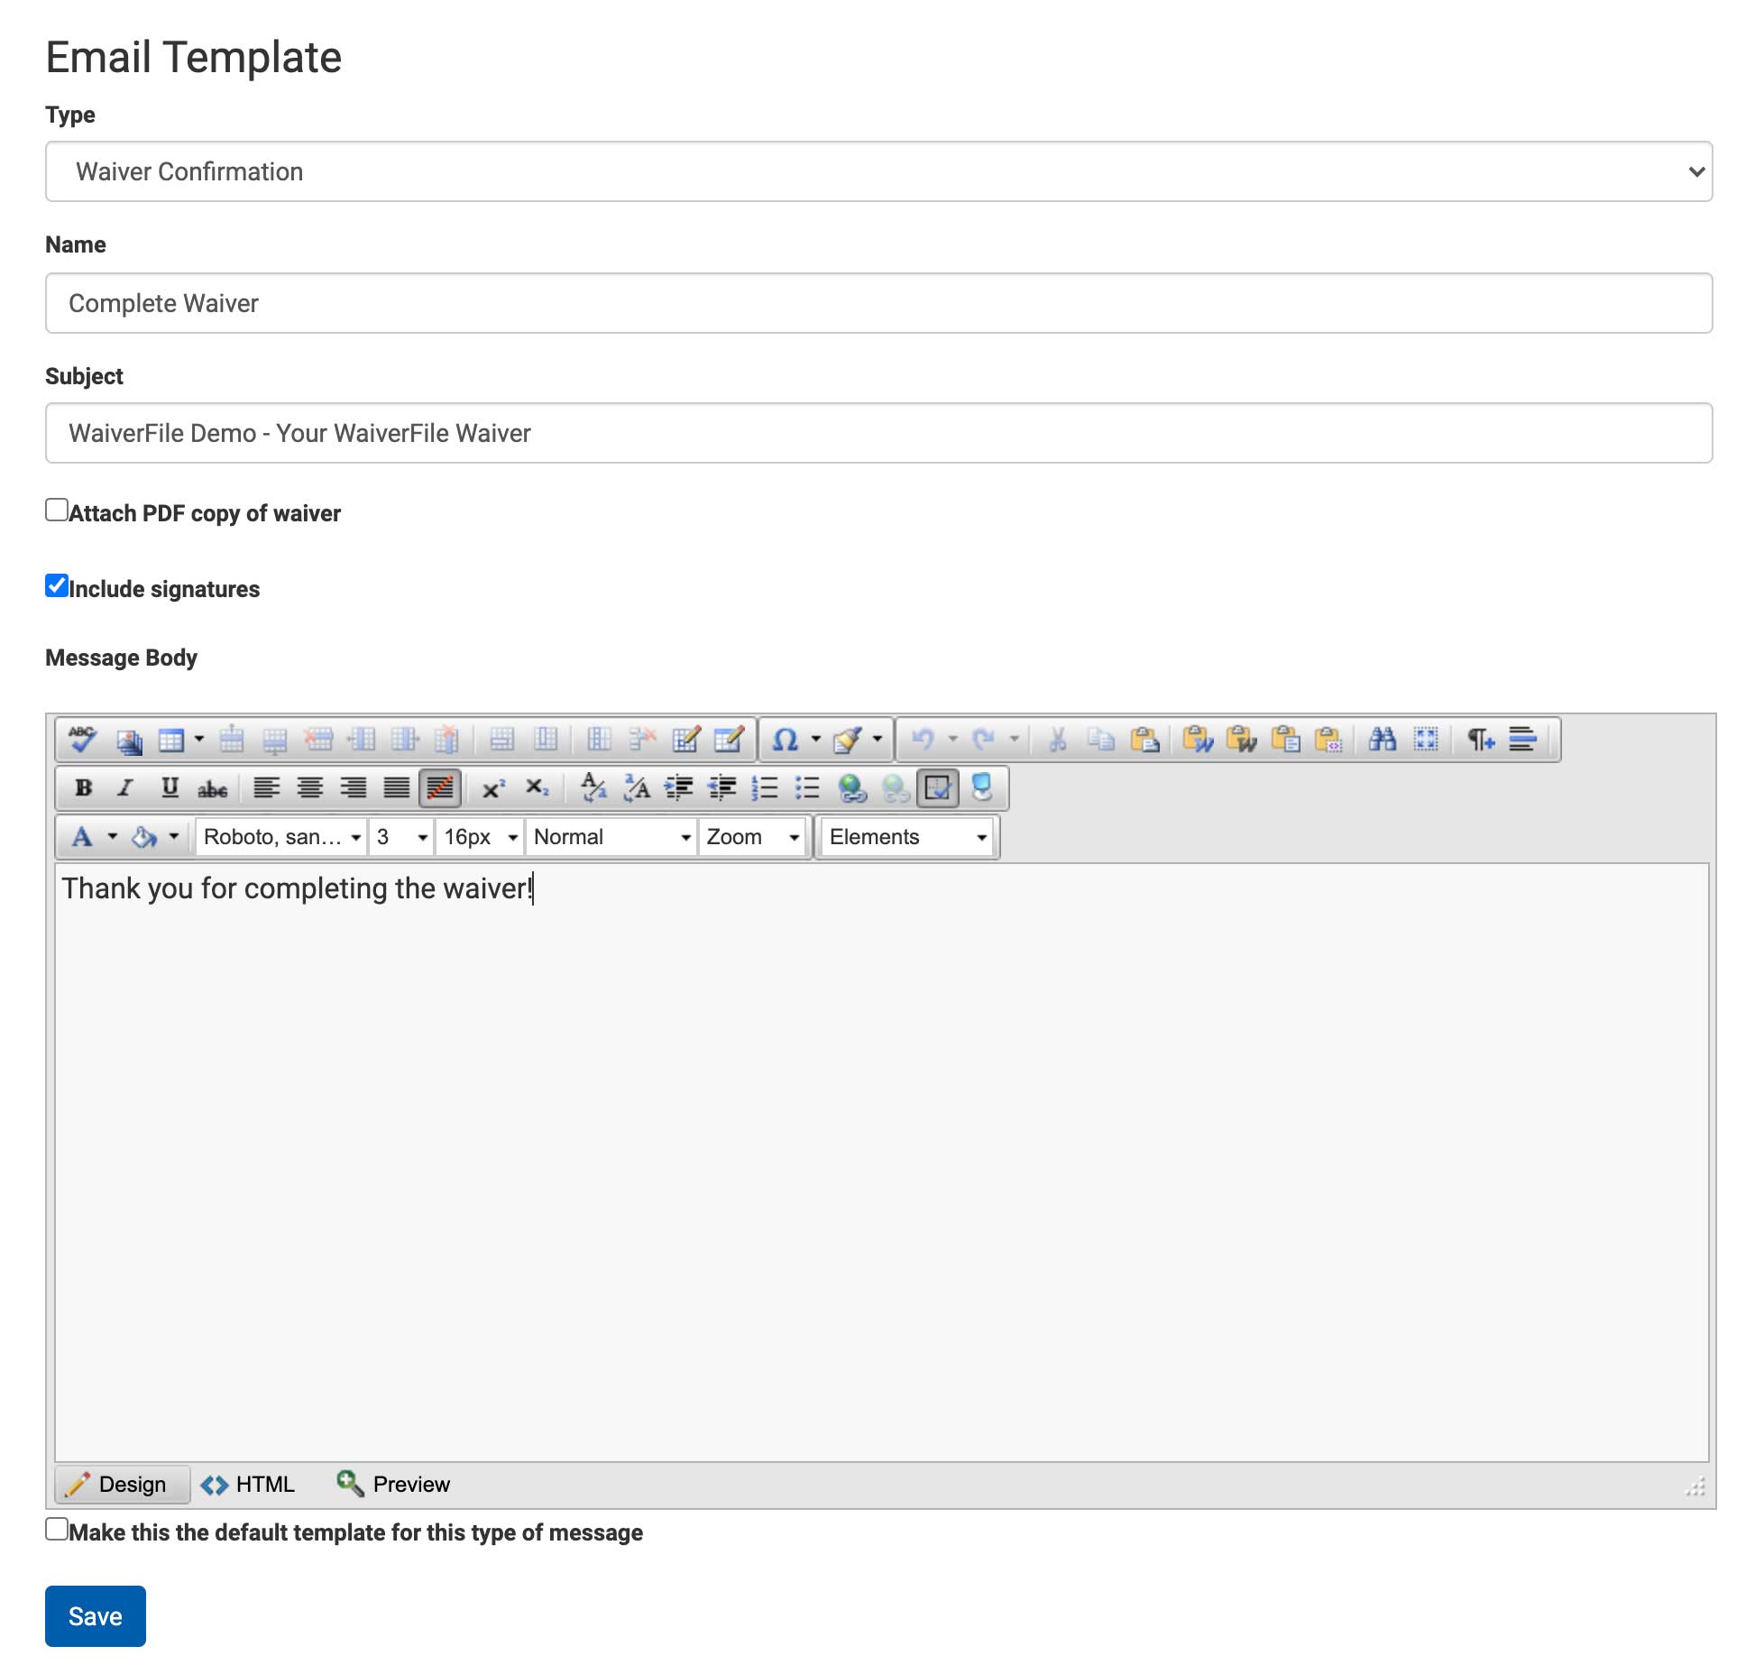
Task: Enable Attach PDF copy of waiver
Action: click(57, 511)
